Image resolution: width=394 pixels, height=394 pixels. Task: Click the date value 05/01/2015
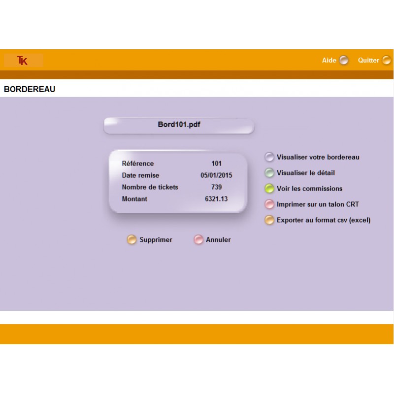tap(216, 175)
